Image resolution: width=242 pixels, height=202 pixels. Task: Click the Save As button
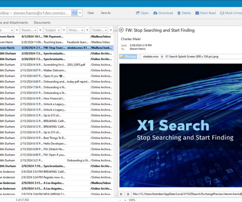[x=106, y=13]
